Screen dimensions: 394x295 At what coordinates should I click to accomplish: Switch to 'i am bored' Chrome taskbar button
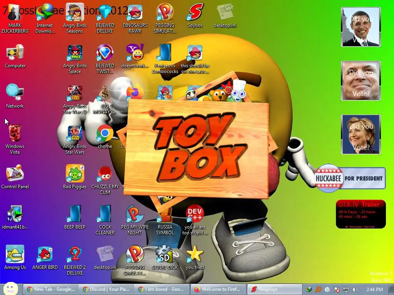pos(162,289)
